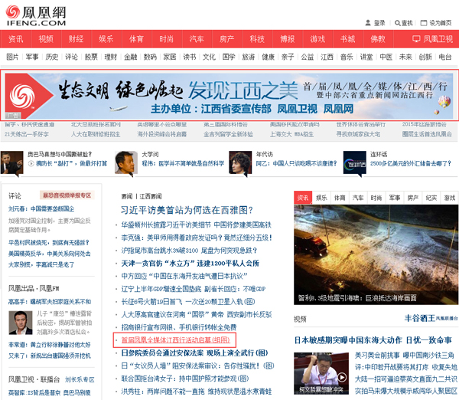459x400 pixels.
Task: Open 首届凤凰全媒体江西行活动启幕 link
Action: [176, 340]
